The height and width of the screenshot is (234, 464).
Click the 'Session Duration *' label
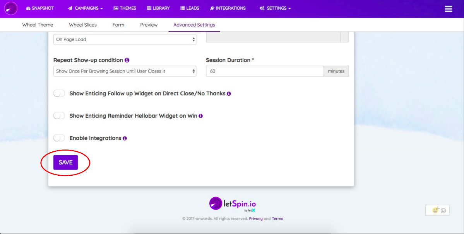coord(230,60)
